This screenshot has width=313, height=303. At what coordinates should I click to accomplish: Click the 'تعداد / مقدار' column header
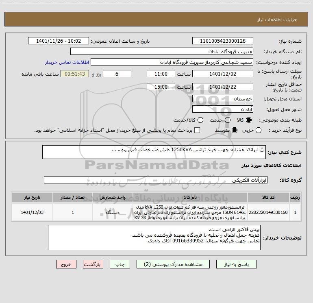click(73, 197)
